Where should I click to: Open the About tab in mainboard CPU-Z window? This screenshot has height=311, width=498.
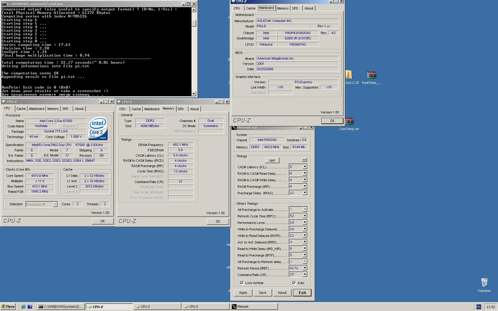click(x=309, y=8)
